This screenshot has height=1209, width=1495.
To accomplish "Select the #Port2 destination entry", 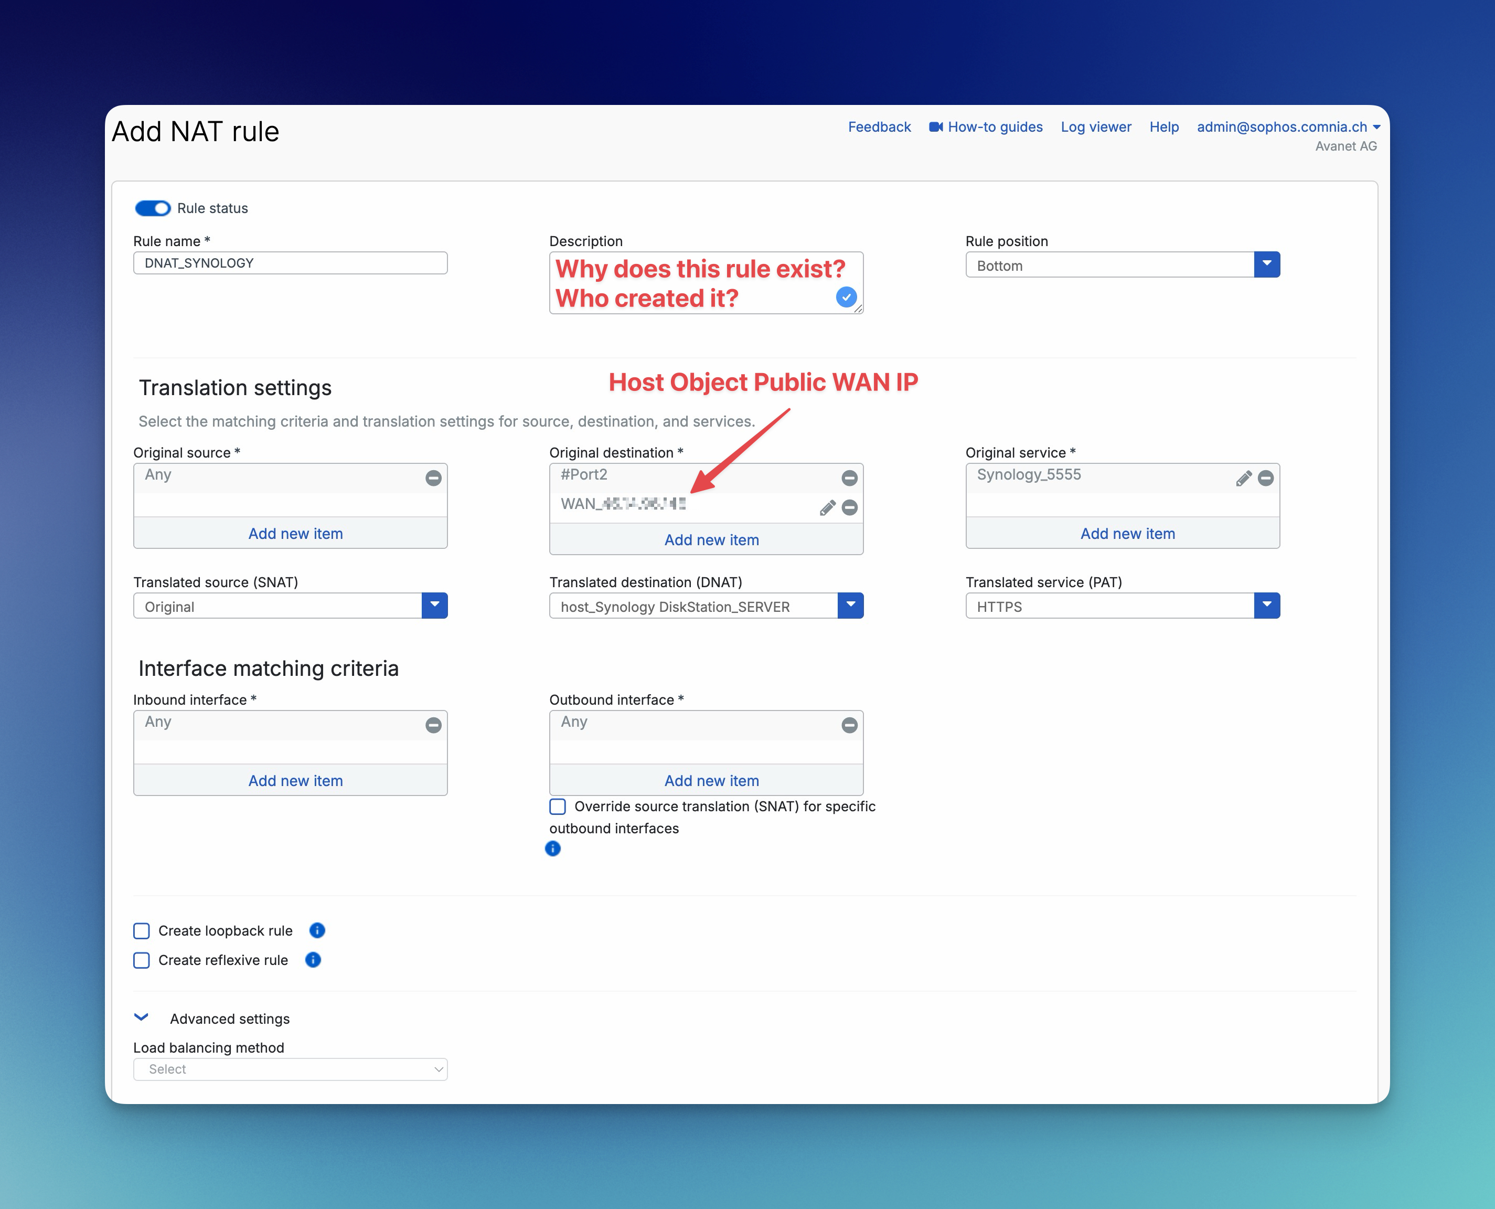I will pos(584,474).
